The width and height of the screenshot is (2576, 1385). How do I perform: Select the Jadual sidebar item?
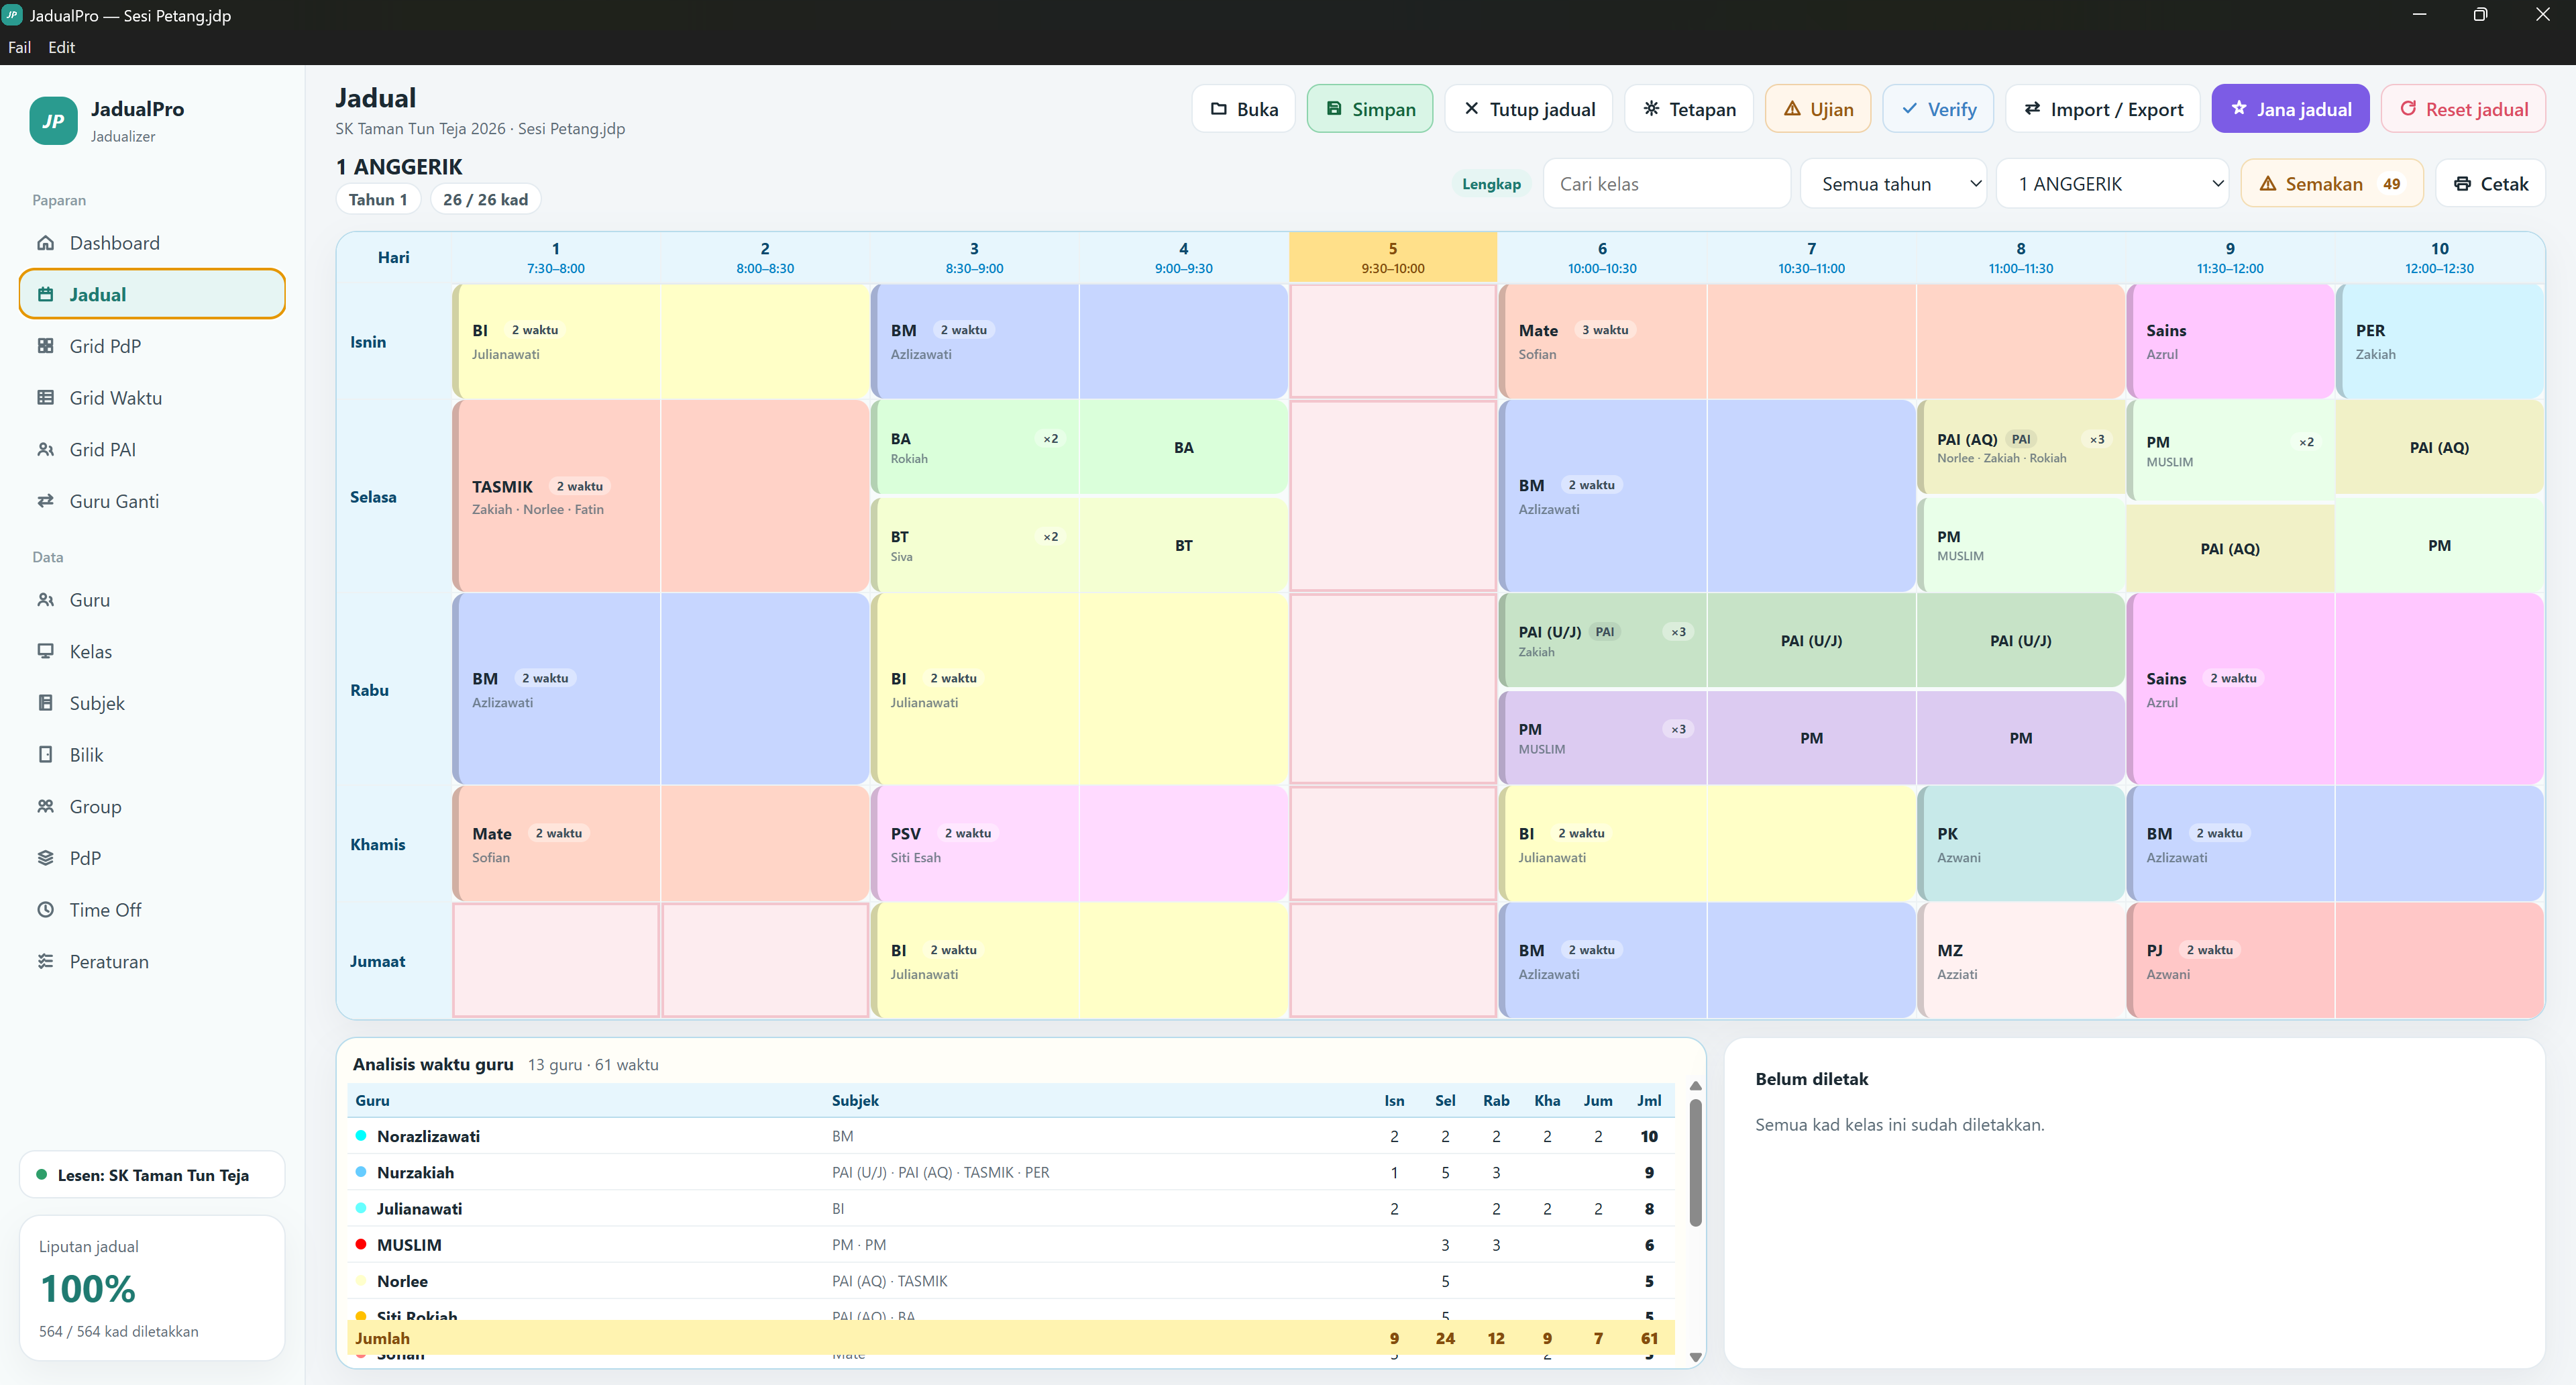coord(152,294)
